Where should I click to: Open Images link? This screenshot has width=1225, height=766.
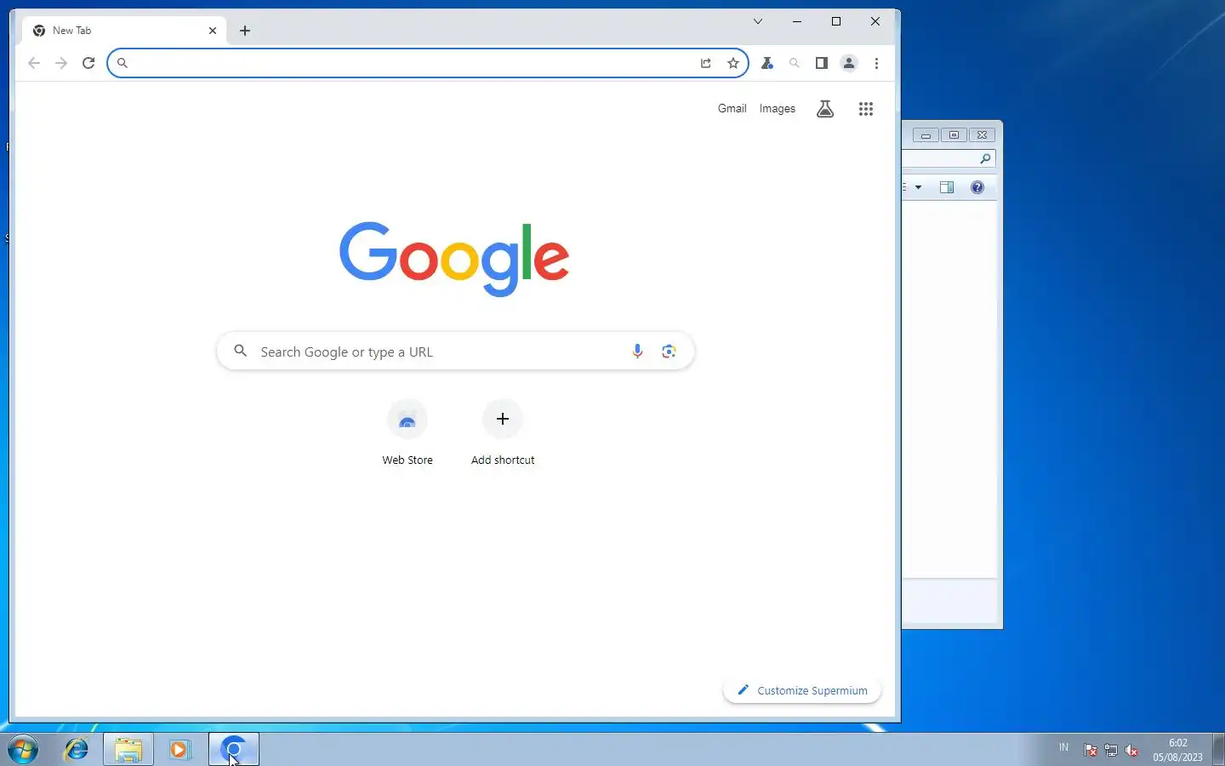coord(778,109)
